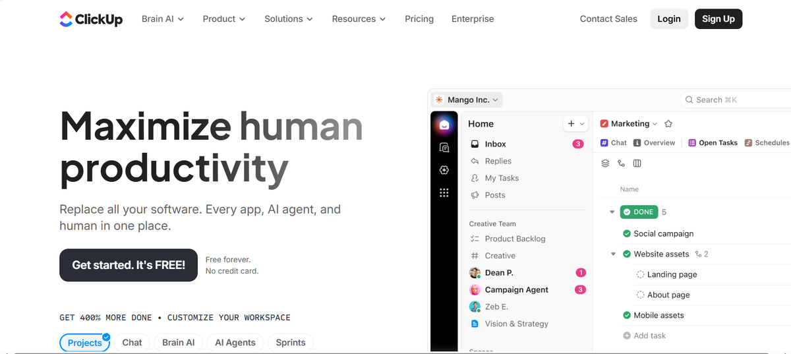Click the columns icon in the task toolbar
This screenshot has width=791, height=354.
[x=637, y=163]
